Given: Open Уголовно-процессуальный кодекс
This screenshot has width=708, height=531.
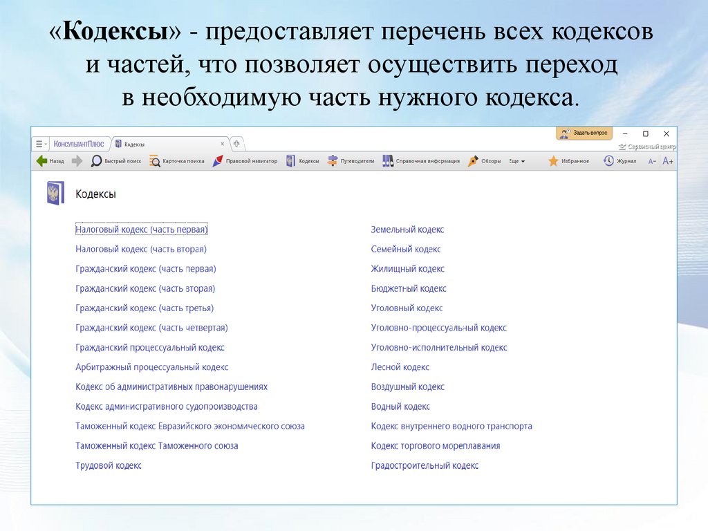Looking at the screenshot, I should (439, 327).
